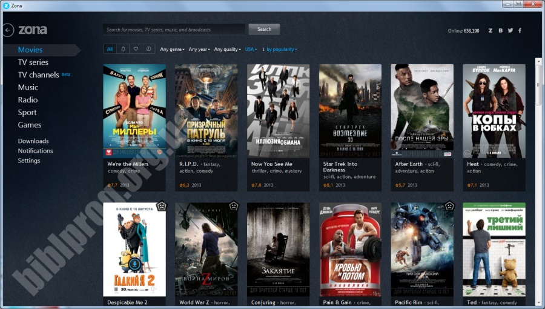
Task: Open Ted movie poster
Action: tap(494, 250)
